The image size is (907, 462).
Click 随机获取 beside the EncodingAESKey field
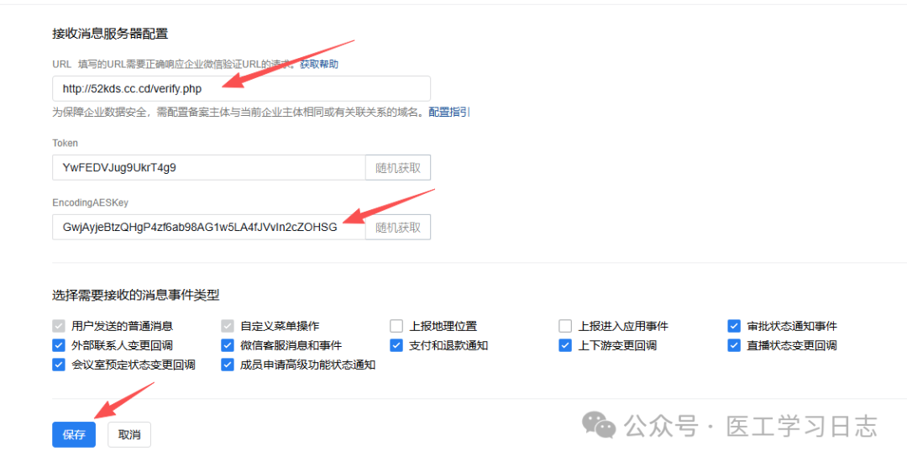click(398, 227)
